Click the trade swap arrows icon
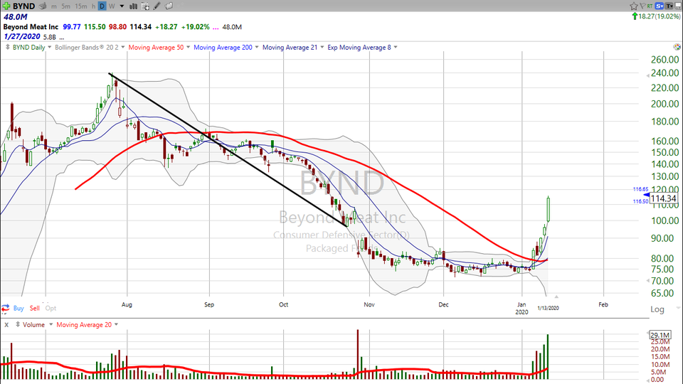Viewport: 683px width, 384px height. (5, 308)
